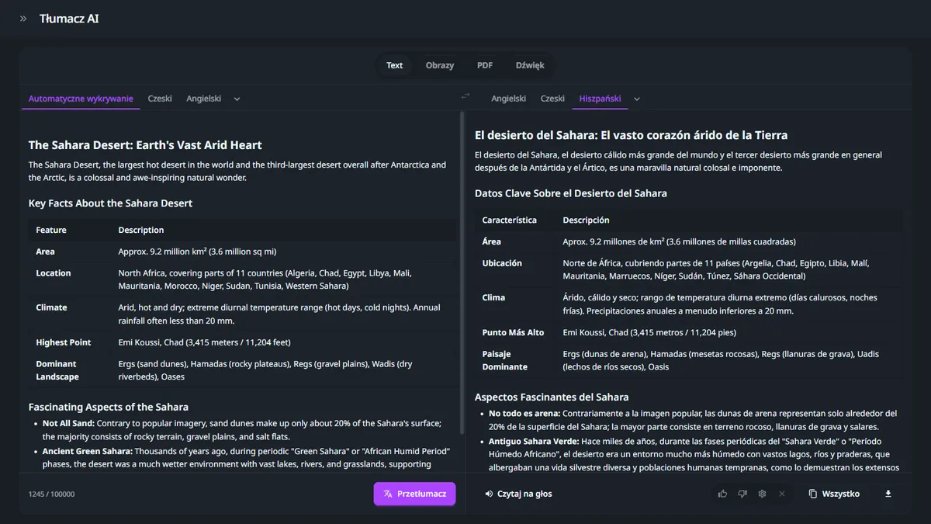Open the source language dropdown chevron

[237, 99]
